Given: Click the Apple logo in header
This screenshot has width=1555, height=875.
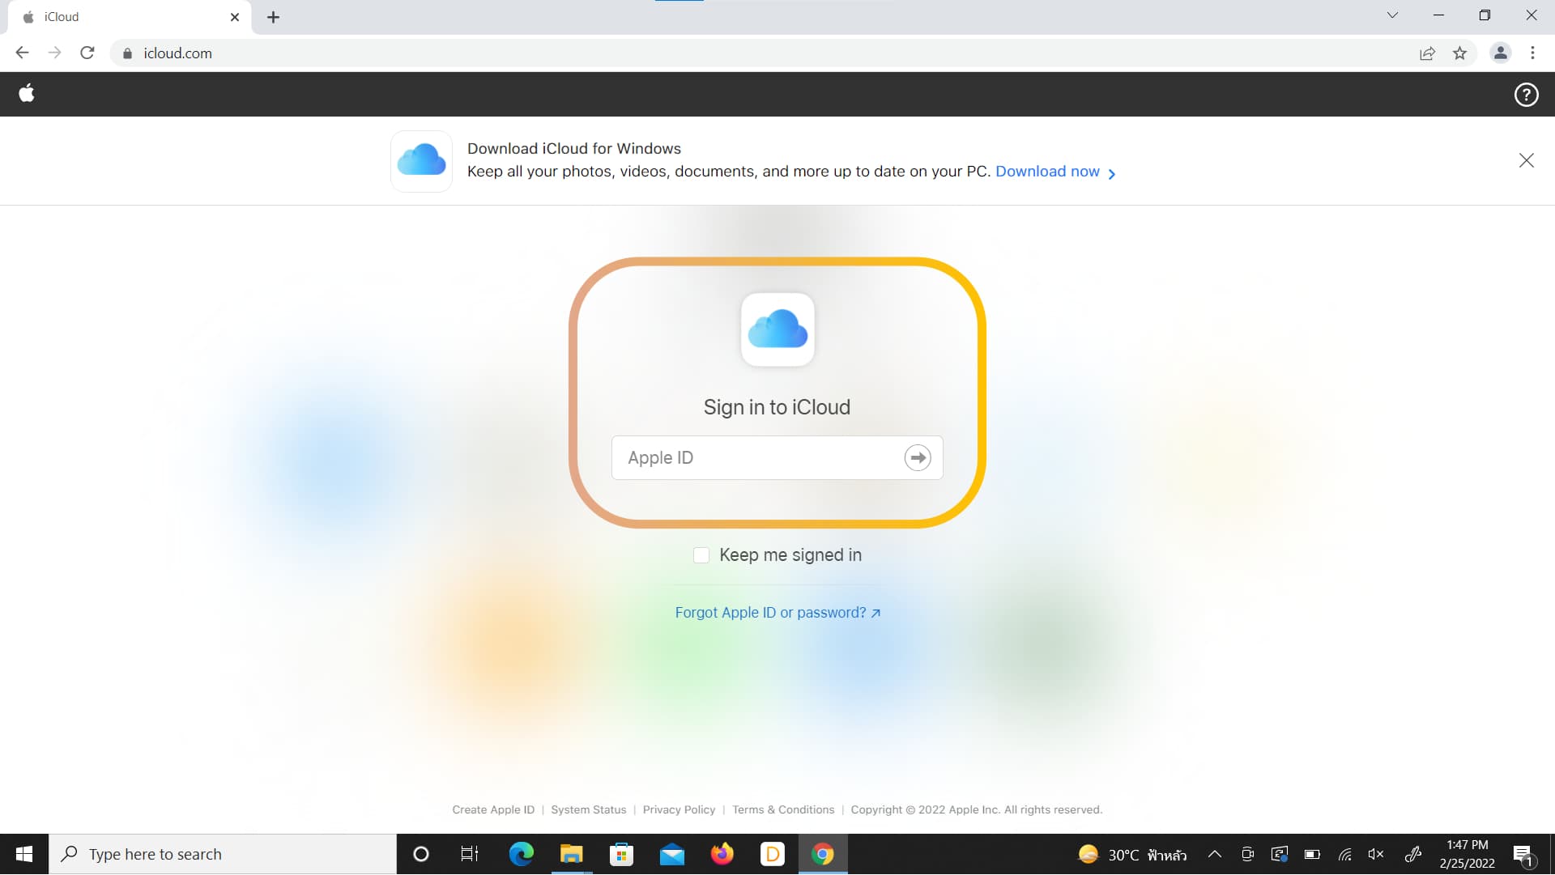Looking at the screenshot, I should click(27, 94).
